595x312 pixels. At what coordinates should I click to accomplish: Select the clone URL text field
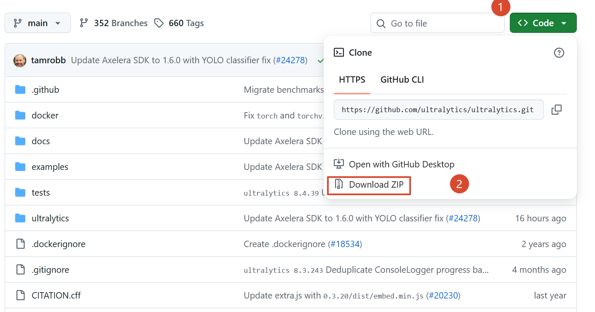[438, 110]
